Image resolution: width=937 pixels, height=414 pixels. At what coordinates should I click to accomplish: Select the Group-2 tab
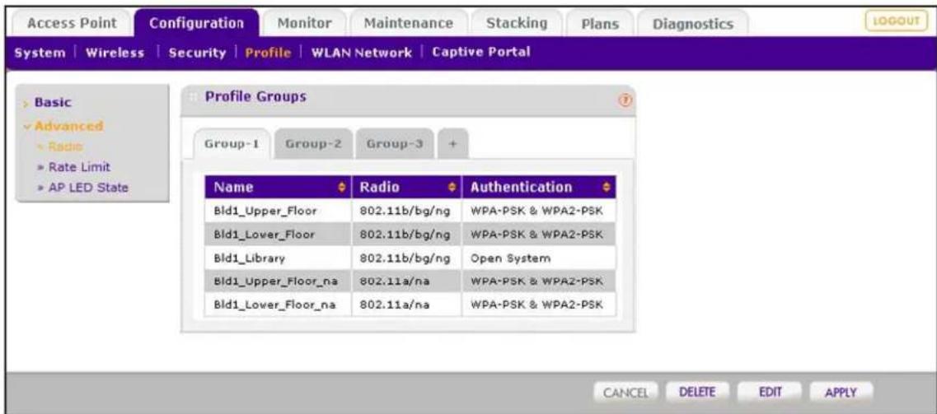tap(313, 144)
